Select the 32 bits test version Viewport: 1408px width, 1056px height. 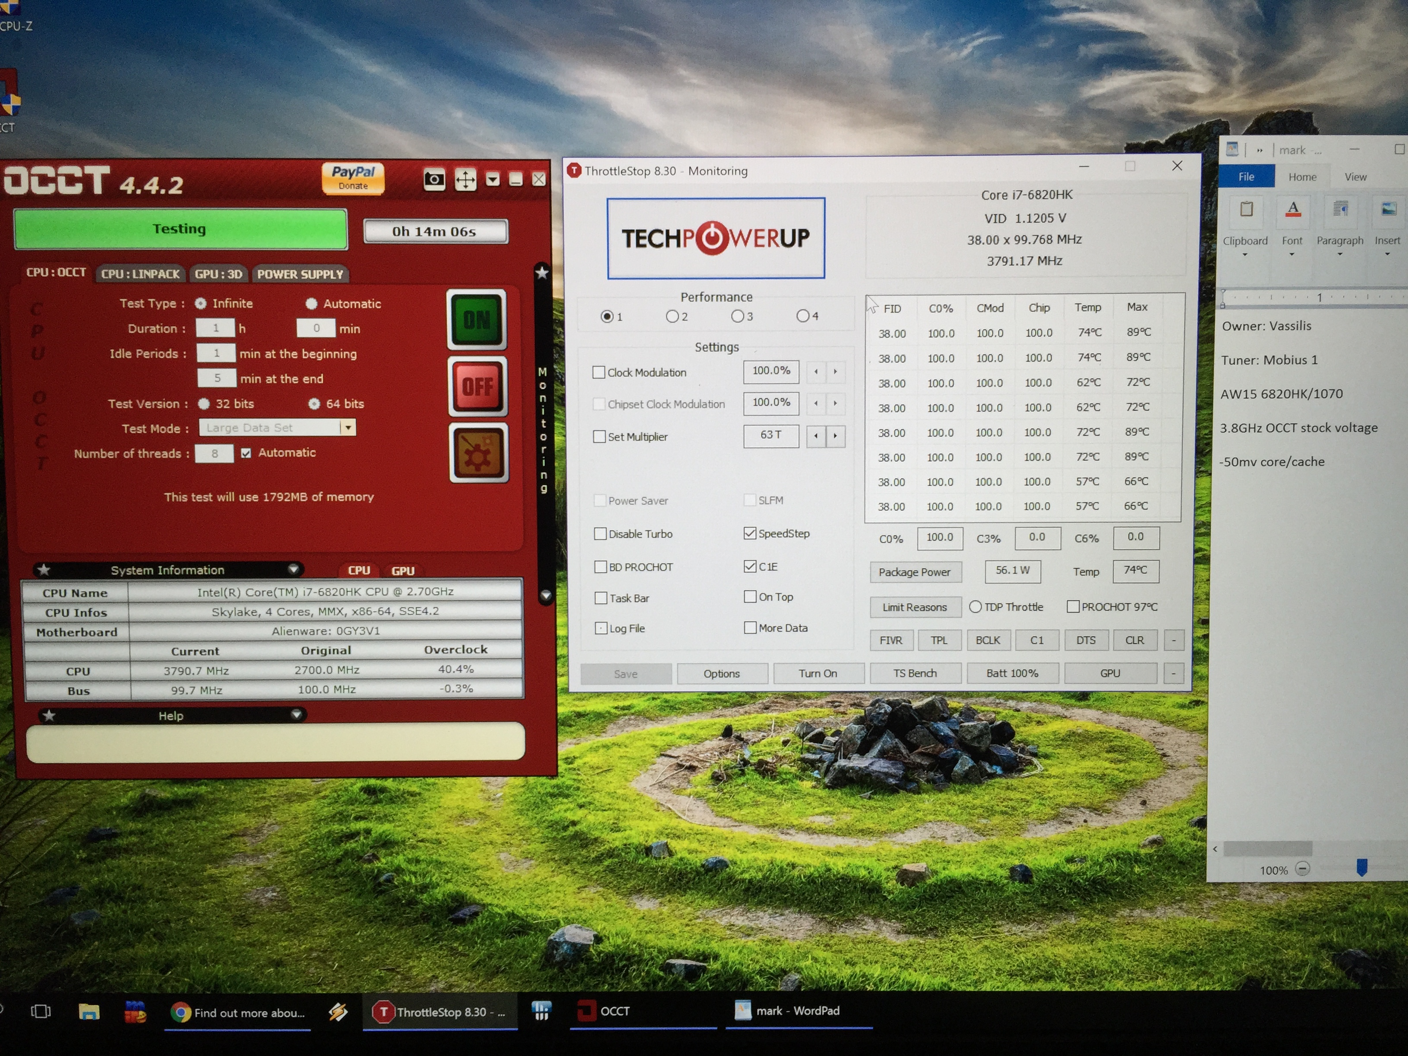pyautogui.click(x=204, y=404)
